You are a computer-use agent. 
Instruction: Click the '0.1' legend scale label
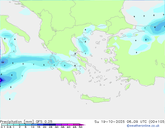coord(3,127)
